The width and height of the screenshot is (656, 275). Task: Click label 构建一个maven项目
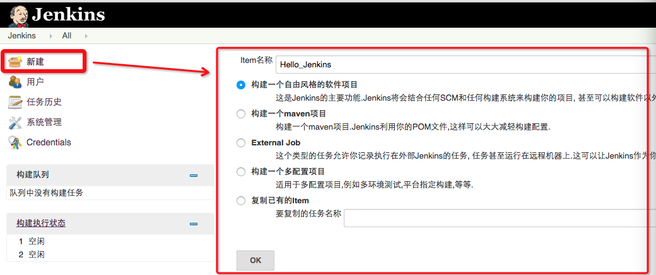click(x=289, y=113)
